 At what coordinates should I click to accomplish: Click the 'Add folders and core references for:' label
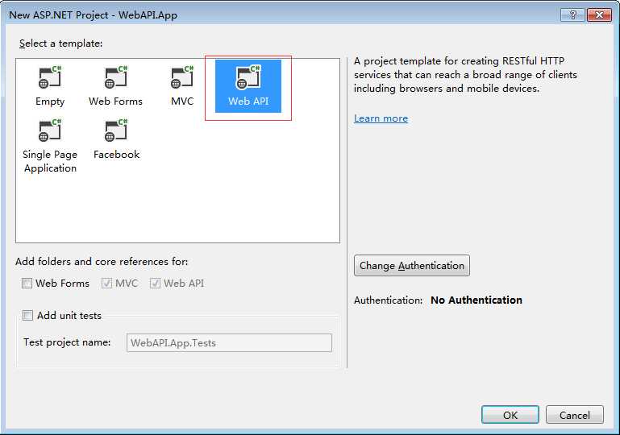[102, 262]
